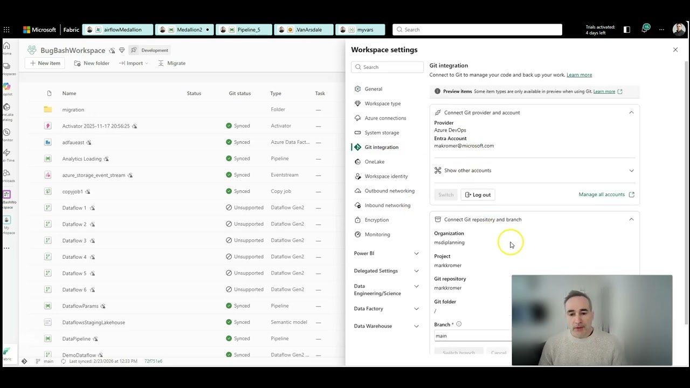Collapse Connect Git provider and account section
Image resolution: width=690 pixels, height=388 pixels.
tap(631, 113)
